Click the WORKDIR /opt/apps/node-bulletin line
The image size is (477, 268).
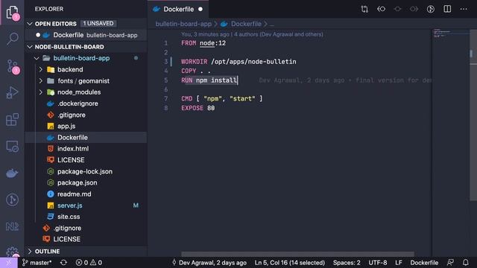[238, 62]
